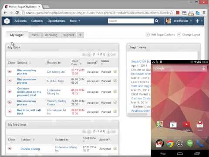
Task: Open the Discuss pricing meeting
Action: (x=30, y=149)
